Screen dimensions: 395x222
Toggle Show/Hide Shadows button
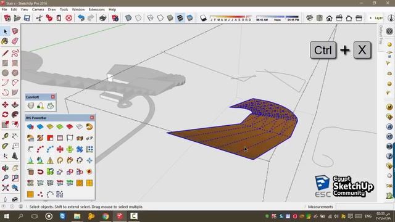(x=203, y=18)
